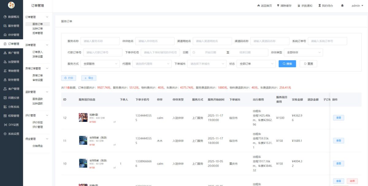368x186 pixels.
Task: Click the 打印 button
Action: point(69,78)
